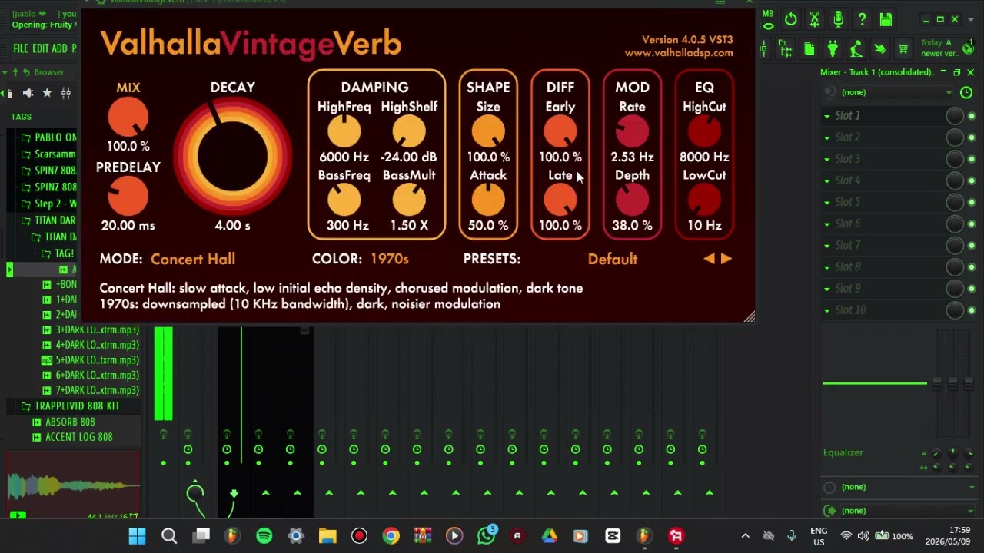Toggle the Slot 3 enable switch
Screen dimensions: 984x553
(972, 159)
